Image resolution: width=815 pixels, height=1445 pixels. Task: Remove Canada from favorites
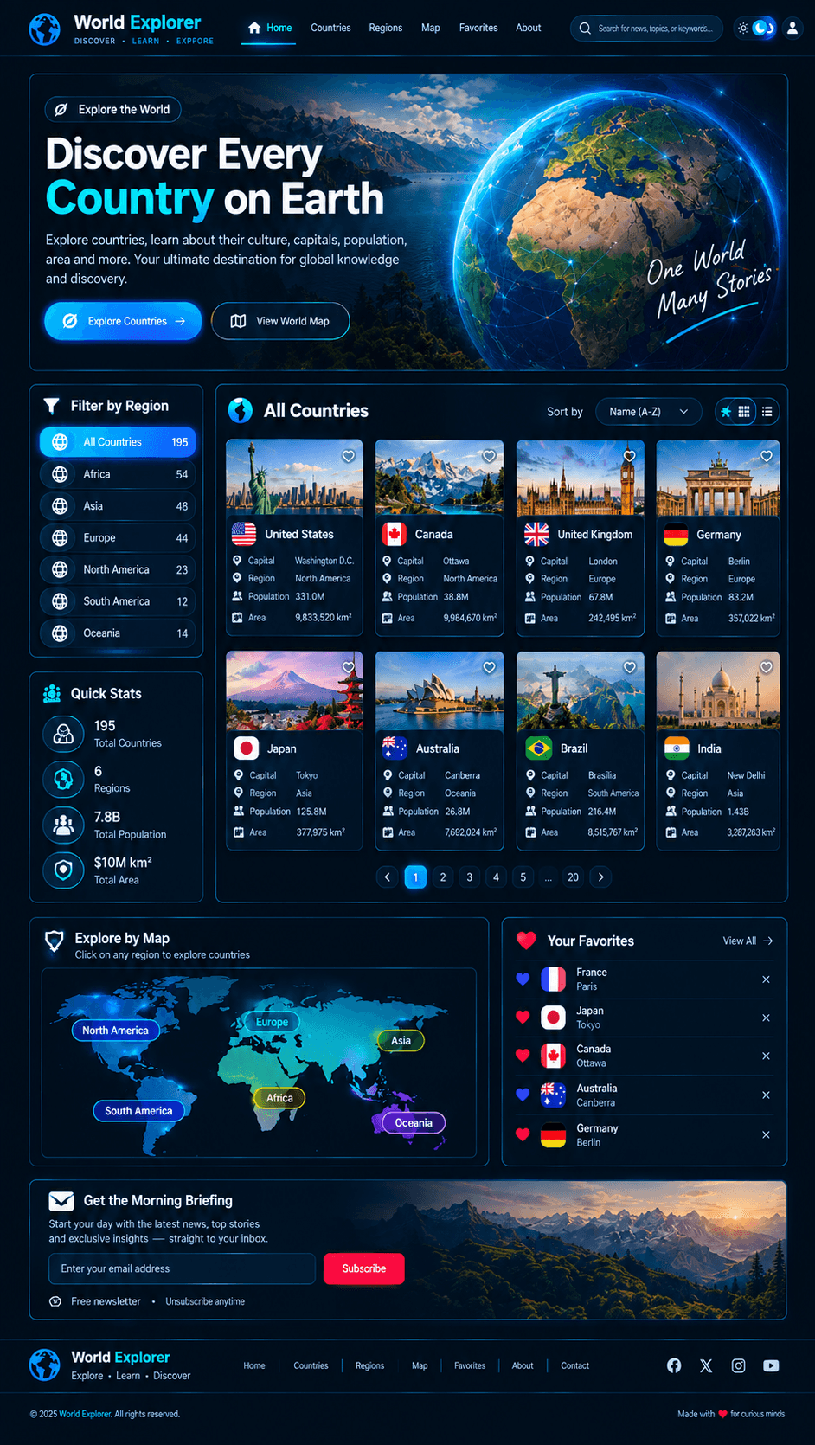pyautogui.click(x=766, y=1056)
